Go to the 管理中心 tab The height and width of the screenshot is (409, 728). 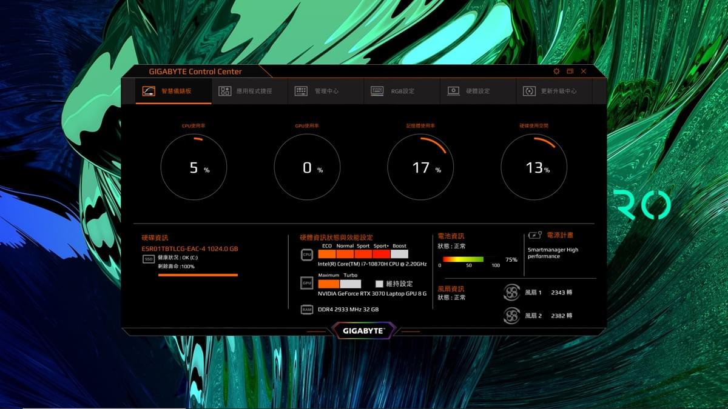(325, 91)
